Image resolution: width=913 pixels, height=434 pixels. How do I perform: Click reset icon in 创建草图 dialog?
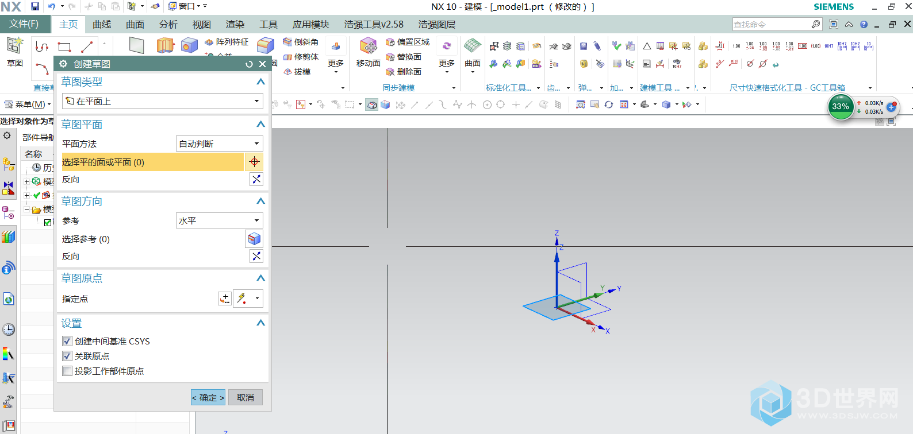tap(249, 64)
